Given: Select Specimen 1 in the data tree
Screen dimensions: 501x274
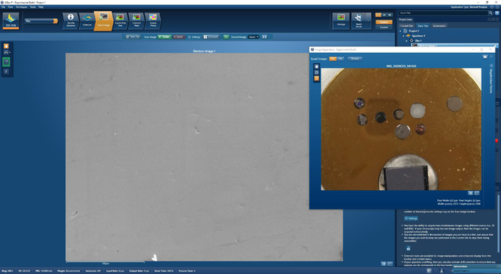Looking at the screenshot, I should (x=418, y=36).
